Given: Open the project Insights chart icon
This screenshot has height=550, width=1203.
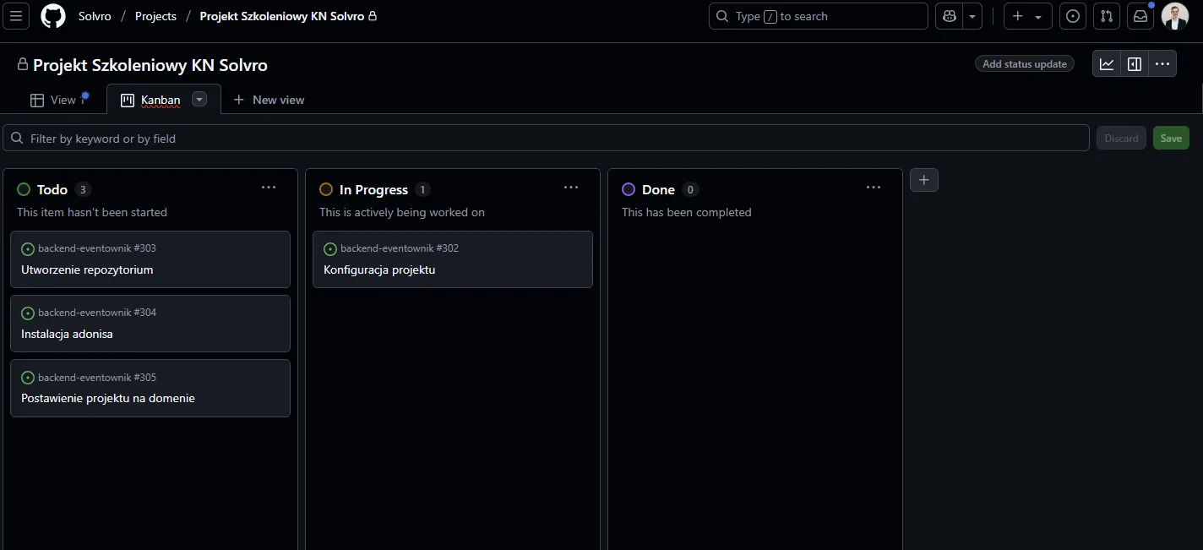Looking at the screenshot, I should pos(1107,64).
